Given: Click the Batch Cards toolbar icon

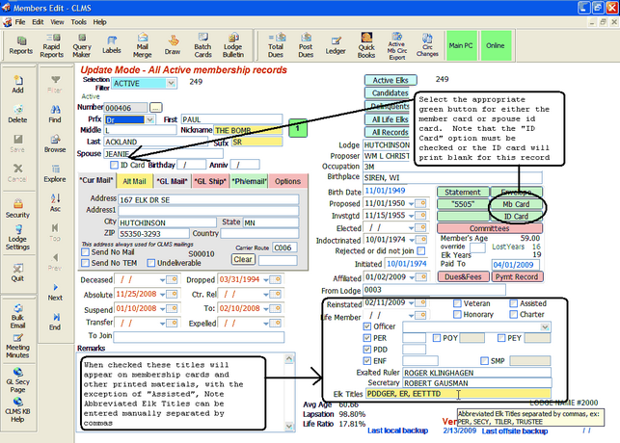Looking at the screenshot, I should 202,44.
